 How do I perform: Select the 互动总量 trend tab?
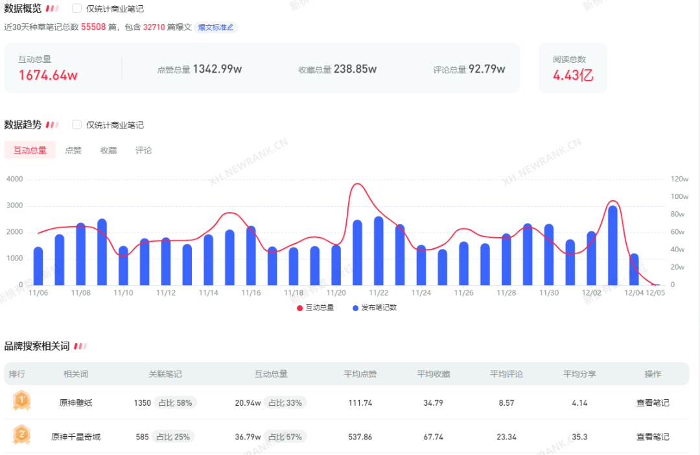30,150
